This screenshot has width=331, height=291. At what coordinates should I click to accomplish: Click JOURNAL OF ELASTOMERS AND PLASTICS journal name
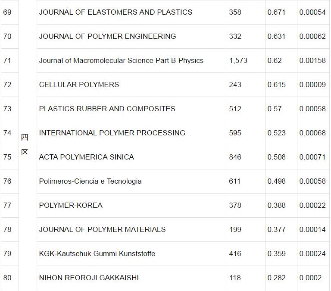click(116, 12)
